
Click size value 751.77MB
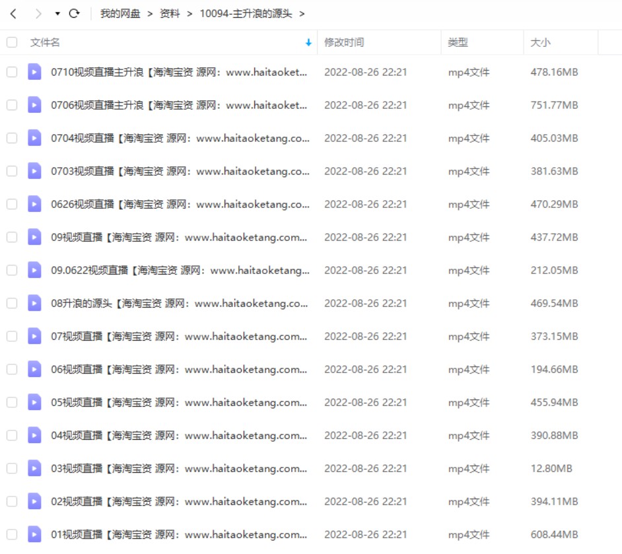[554, 105]
